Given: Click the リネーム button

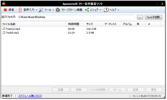Looking at the screenshot, I should (117, 90).
